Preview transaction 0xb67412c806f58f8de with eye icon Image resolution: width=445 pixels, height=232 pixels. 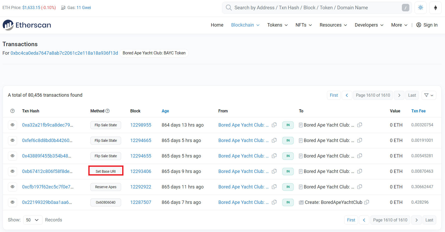point(12,171)
